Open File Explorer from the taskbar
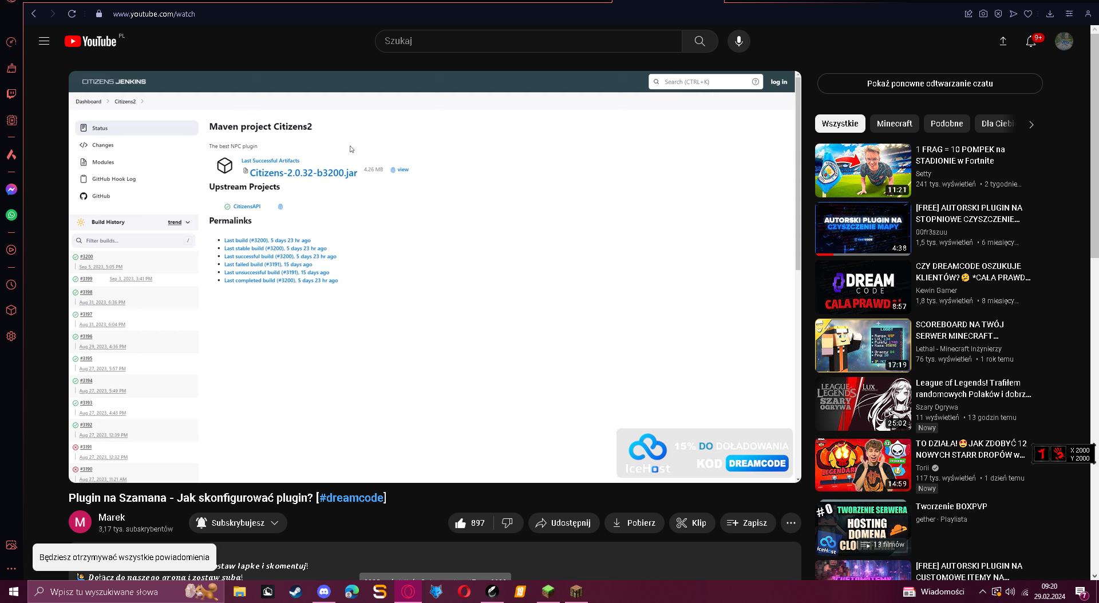 point(239,592)
